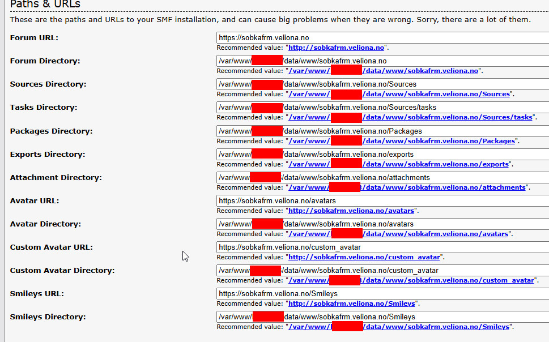Click the Forum URL input field
This screenshot has height=342, width=549.
382,38
